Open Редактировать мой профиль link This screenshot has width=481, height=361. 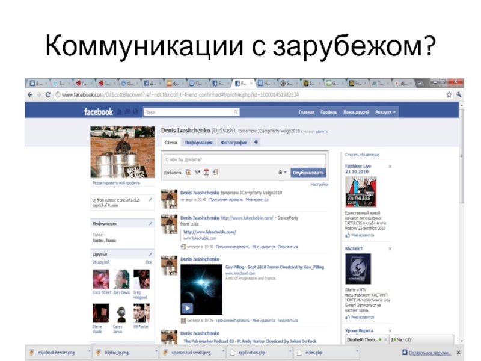116,183
